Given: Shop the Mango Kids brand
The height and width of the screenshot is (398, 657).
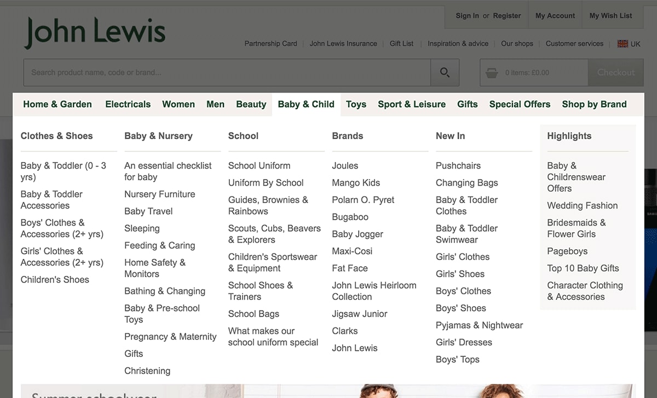Looking at the screenshot, I should tap(356, 183).
